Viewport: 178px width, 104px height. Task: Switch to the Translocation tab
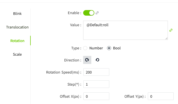17,27
